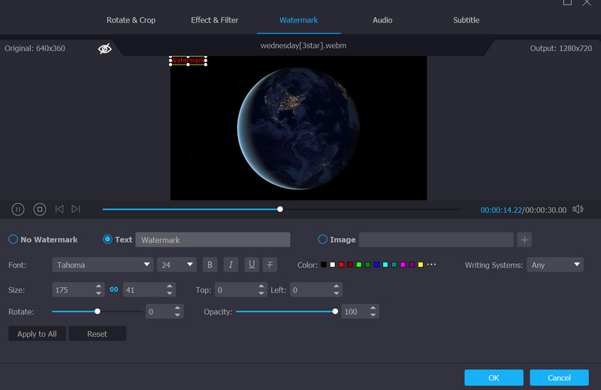The image size is (601, 390).
Task: Apply strikethrough to watermark text
Action: point(270,265)
